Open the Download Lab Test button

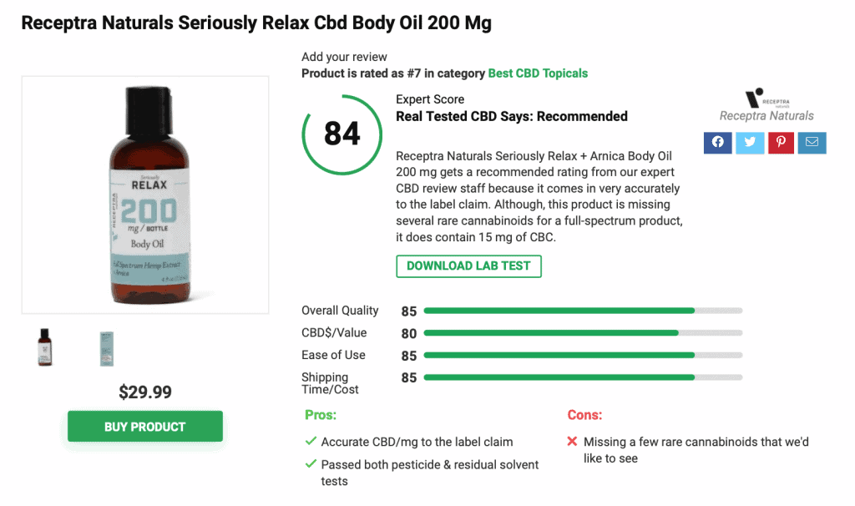pos(468,266)
